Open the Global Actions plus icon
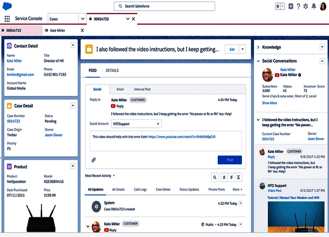This screenshot has width=329, height=237. [x=291, y=6]
